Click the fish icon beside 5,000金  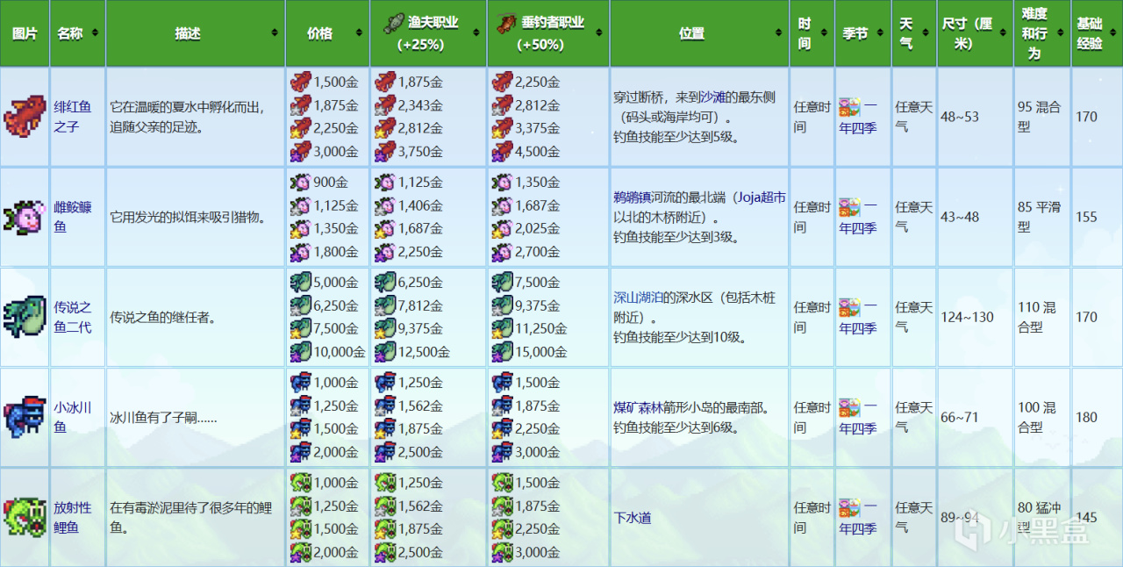pyautogui.click(x=299, y=283)
